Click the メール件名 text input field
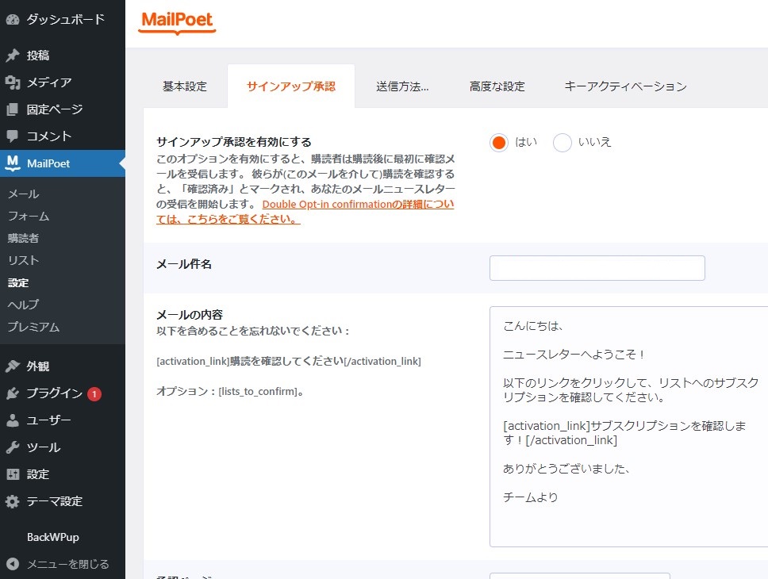Viewport: 768px width, 579px height. point(597,268)
